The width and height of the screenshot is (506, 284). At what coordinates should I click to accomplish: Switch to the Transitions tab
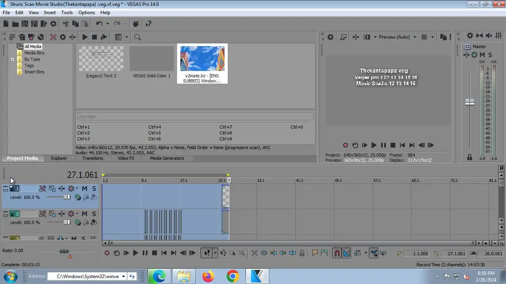pos(93,158)
